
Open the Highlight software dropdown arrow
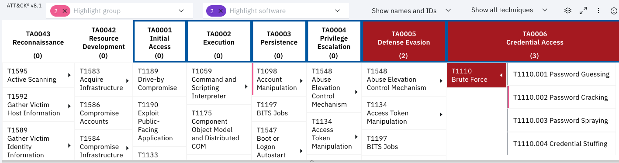click(337, 11)
